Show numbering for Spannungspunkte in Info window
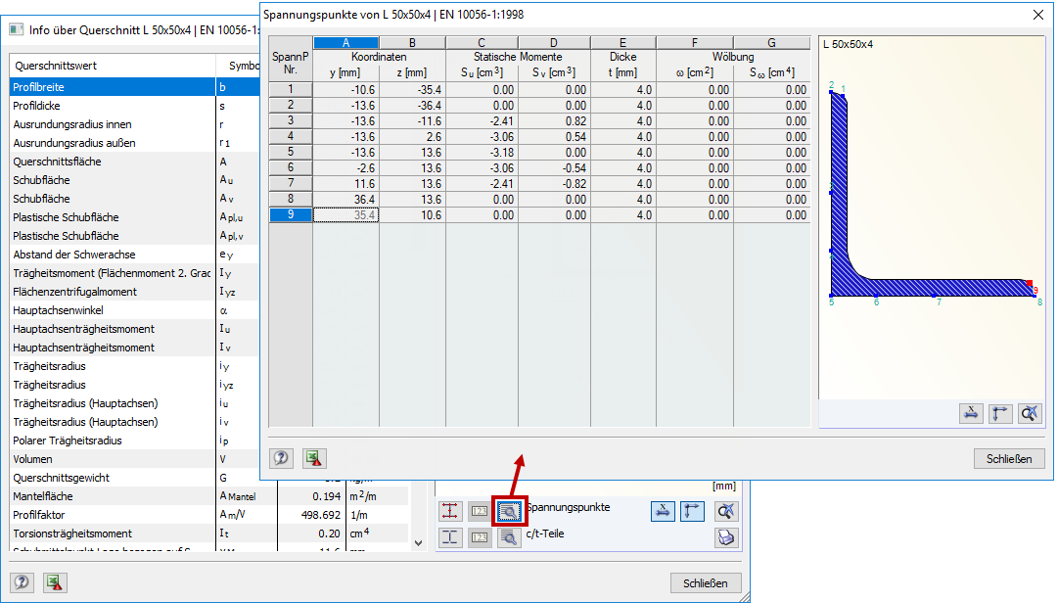Viewport: 1058px width, 603px height. tap(479, 511)
